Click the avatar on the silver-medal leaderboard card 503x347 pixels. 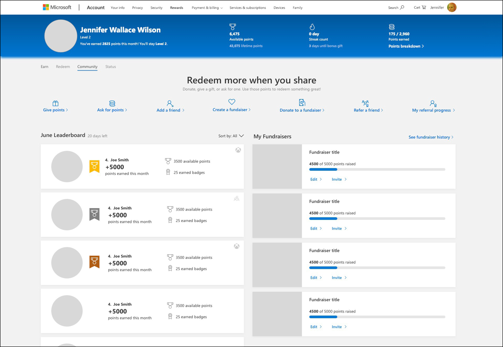(67, 214)
